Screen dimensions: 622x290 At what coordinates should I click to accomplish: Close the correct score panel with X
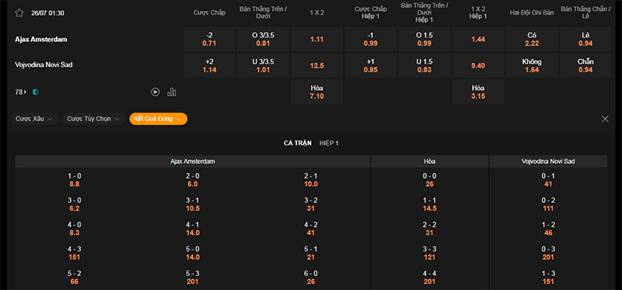[x=605, y=119]
